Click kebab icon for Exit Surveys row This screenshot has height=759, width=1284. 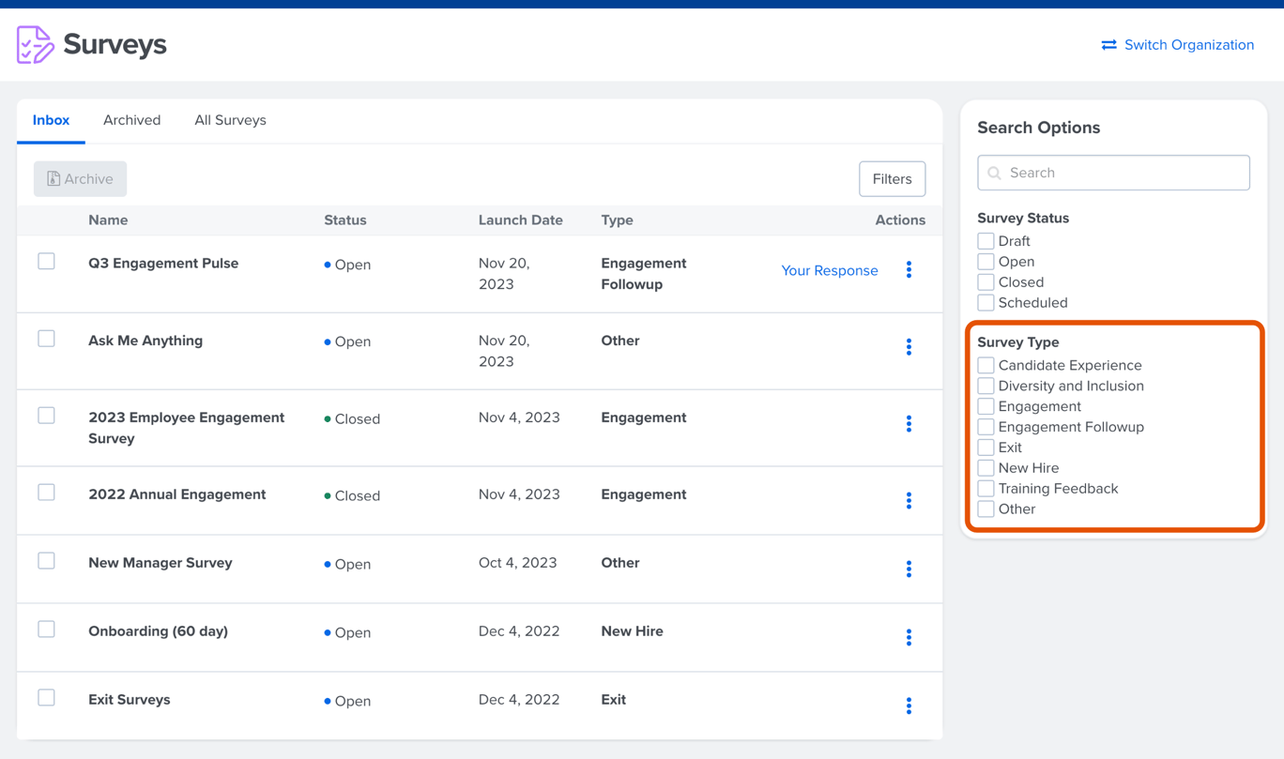point(909,706)
